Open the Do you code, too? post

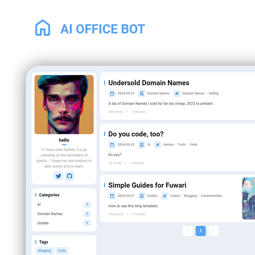click(x=136, y=134)
